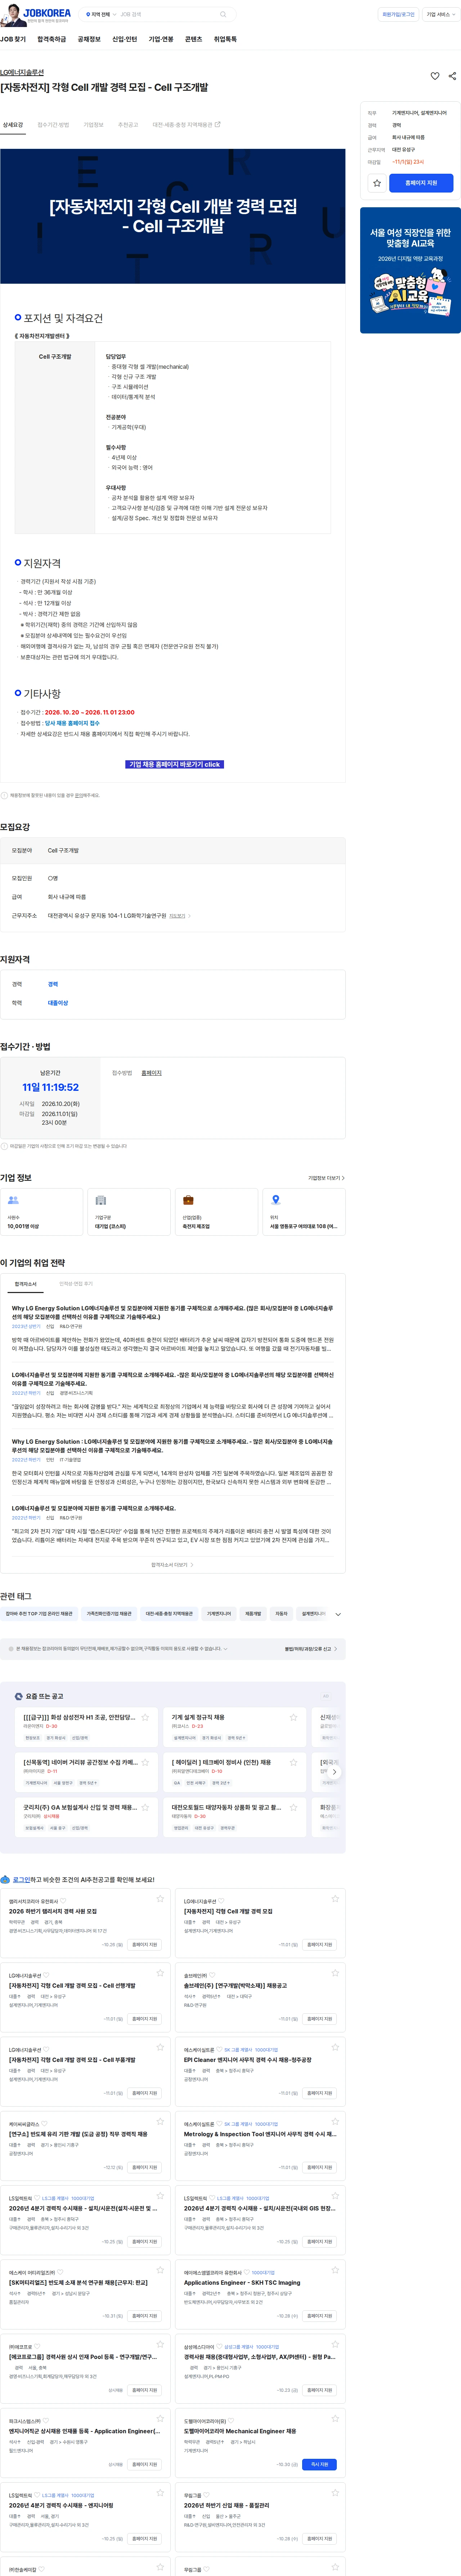Expand the 관련 태그 list with its chevron
The height and width of the screenshot is (2576, 461).
click(338, 1614)
